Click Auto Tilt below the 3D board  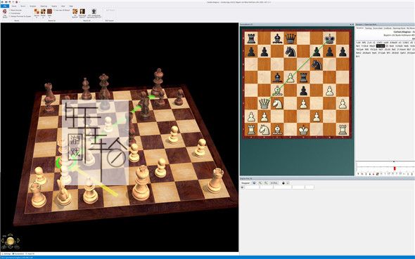pos(30,253)
